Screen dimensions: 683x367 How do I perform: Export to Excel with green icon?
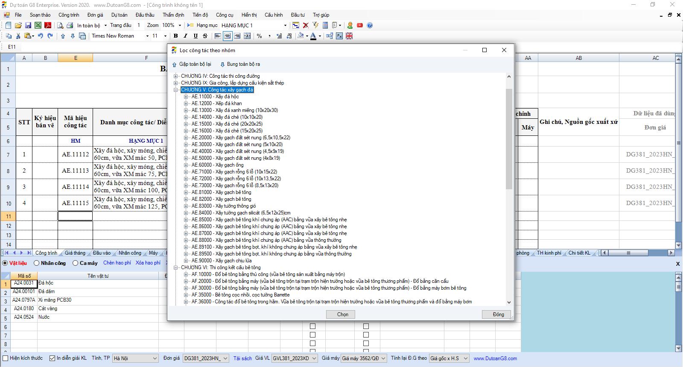[38, 25]
